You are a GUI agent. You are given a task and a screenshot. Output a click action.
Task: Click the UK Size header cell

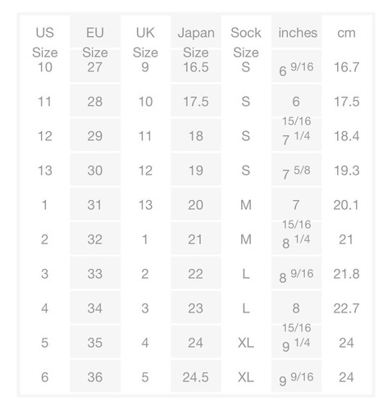point(145,43)
